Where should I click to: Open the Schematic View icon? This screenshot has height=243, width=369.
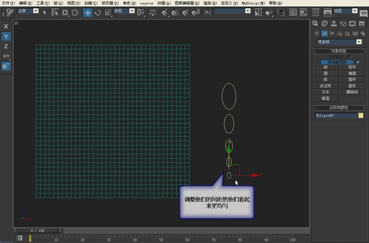[303, 12]
